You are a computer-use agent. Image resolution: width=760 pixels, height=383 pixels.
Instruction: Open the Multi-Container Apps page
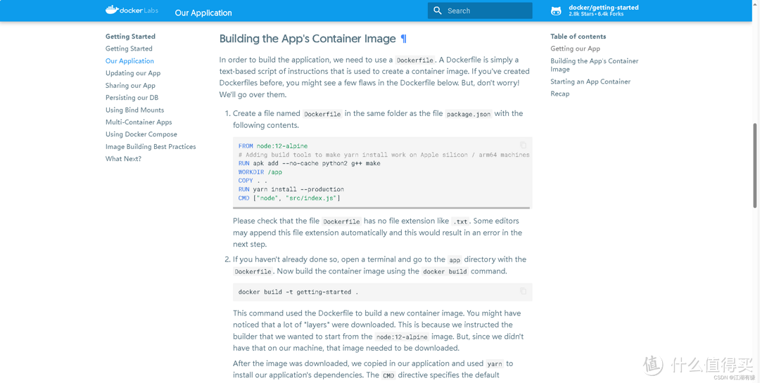pos(139,122)
